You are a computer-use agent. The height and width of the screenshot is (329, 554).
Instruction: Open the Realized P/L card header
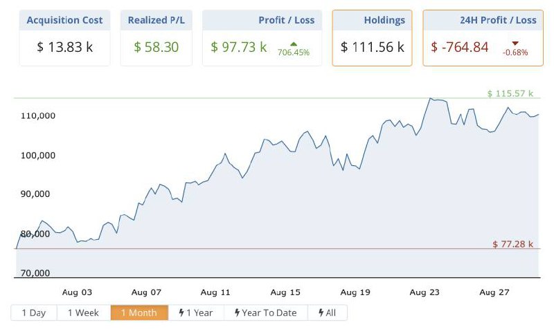pyautogui.click(x=156, y=20)
